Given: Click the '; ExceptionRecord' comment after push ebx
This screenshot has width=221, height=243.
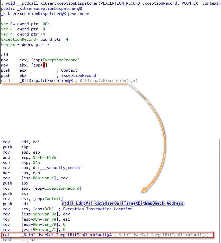Looking at the screenshot, I should pos(76,76).
